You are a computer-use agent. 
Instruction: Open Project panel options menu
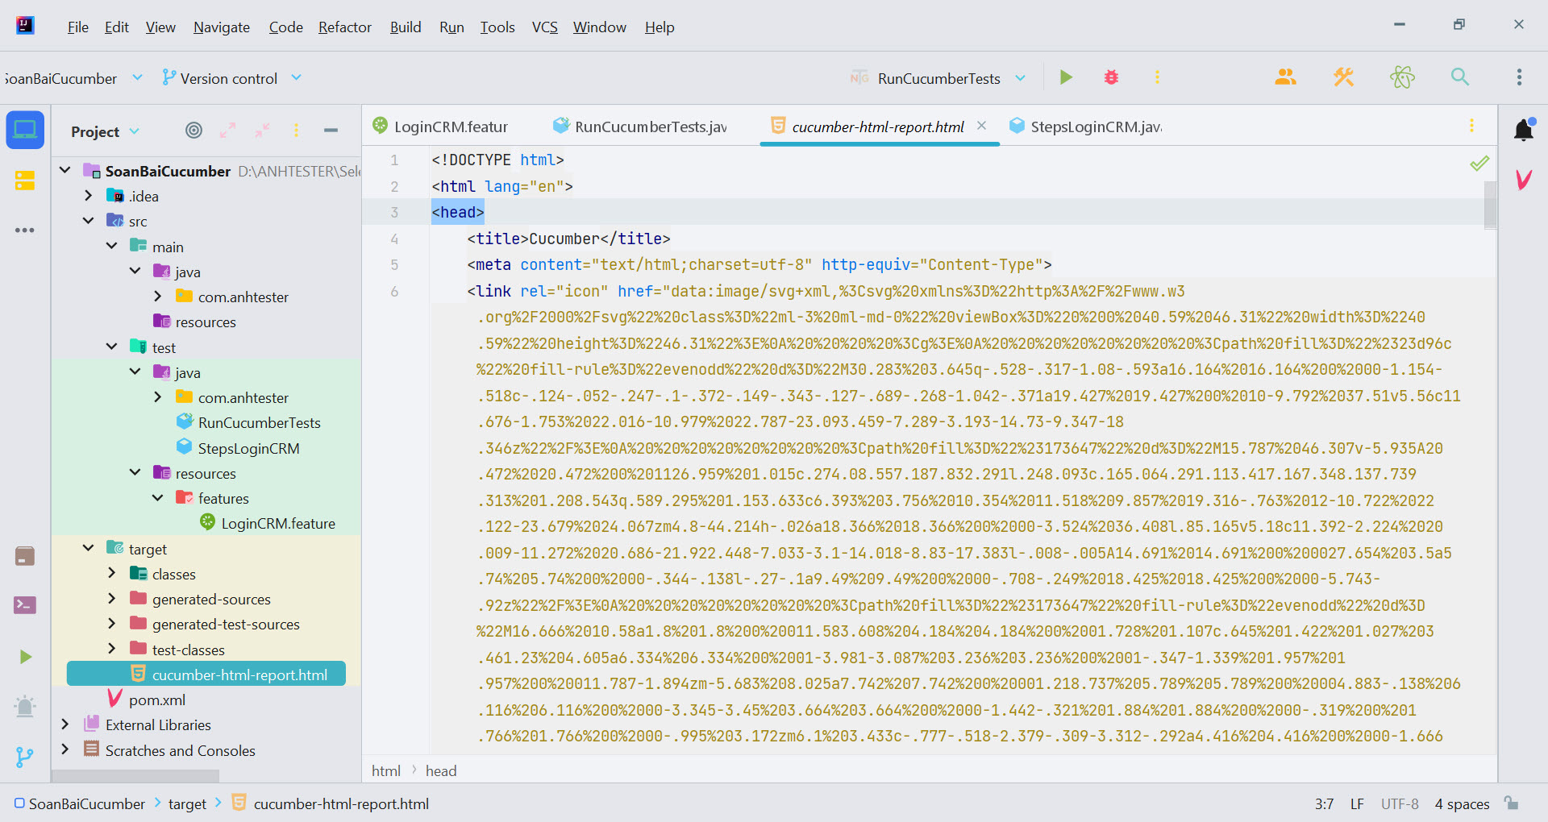(297, 131)
